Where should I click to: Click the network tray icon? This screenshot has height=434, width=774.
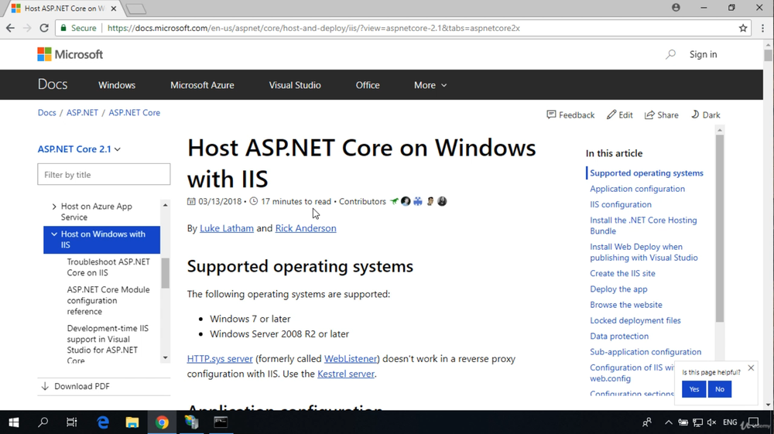tap(697, 422)
